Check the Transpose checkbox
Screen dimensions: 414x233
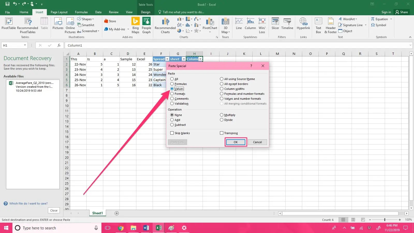(x=229, y=133)
